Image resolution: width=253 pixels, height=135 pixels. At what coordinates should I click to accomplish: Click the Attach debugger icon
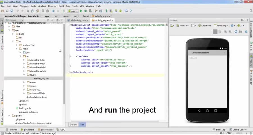tap(90, 11)
